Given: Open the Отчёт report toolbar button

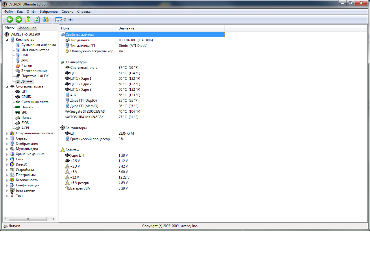Looking at the screenshot, I should [x=64, y=19].
